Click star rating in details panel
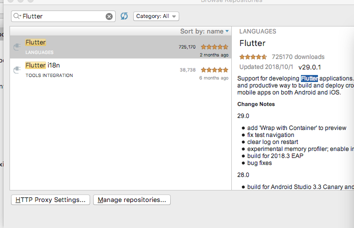This screenshot has height=228, width=354. point(253,57)
